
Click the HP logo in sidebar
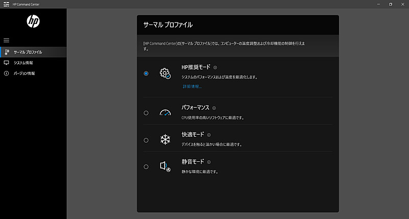pyautogui.click(x=33, y=21)
